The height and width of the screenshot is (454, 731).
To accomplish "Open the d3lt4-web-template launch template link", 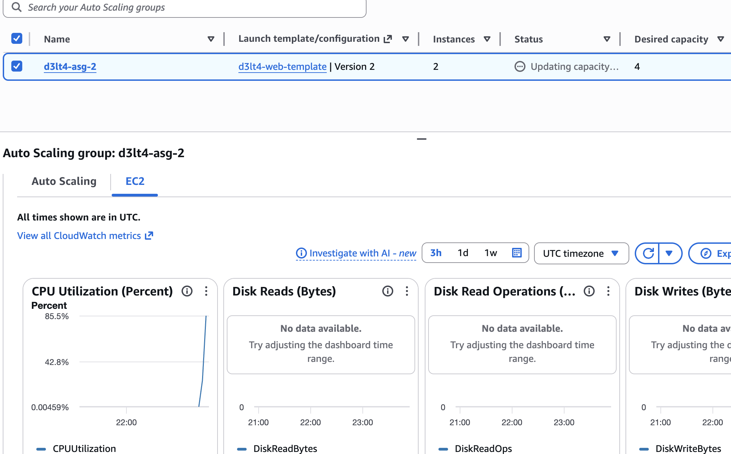I will (282, 66).
